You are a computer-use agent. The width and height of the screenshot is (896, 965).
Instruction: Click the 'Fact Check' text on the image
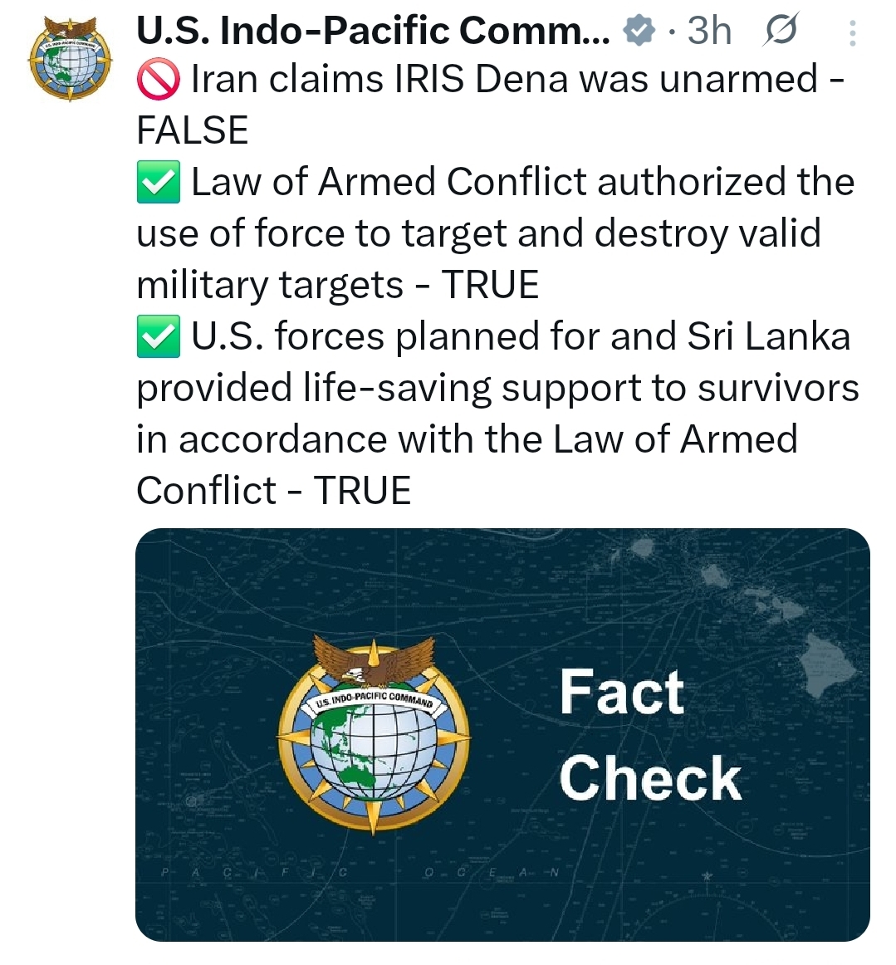click(x=650, y=736)
